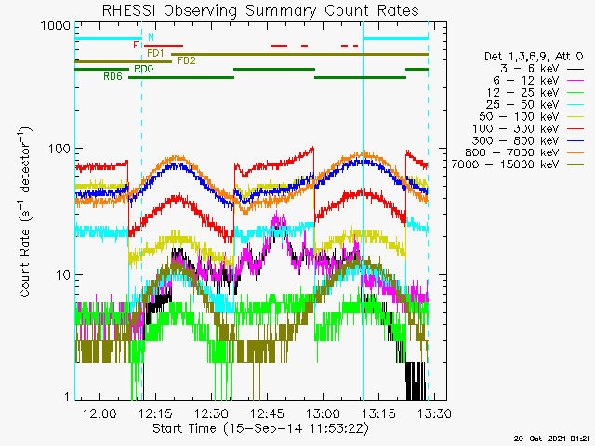Screen dimensions: 595x446
Task: Select the "50 - 100 keV" legend label
Action: tap(519, 116)
